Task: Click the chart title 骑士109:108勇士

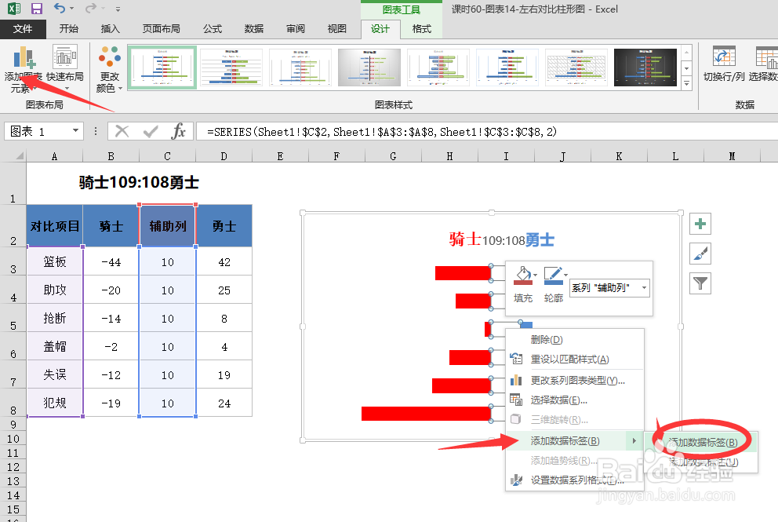Action: 502,240
